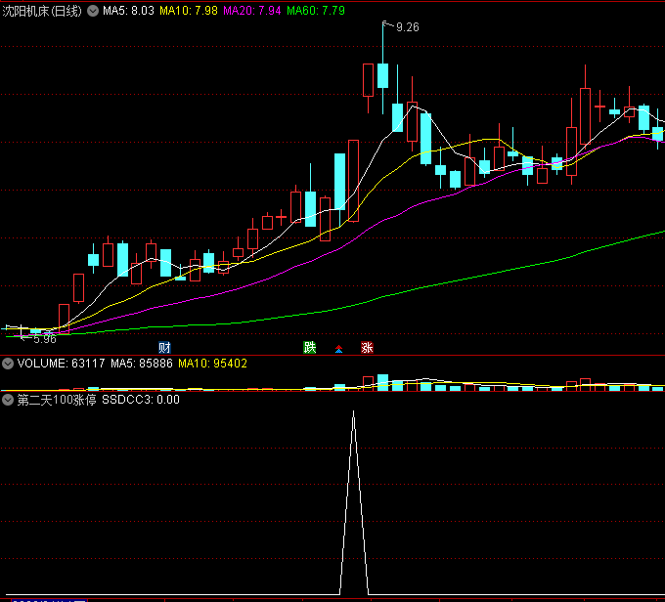The height and width of the screenshot is (602, 665).
Task: Click the SSDCC3: 0.00 value
Action: 141,400
